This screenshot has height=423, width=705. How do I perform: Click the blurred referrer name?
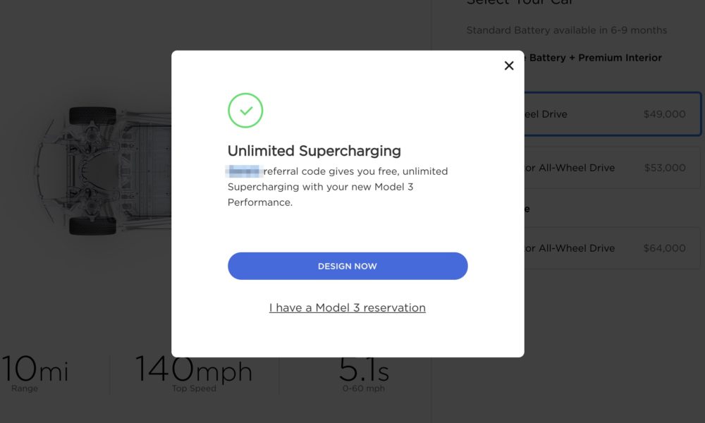[244, 171]
